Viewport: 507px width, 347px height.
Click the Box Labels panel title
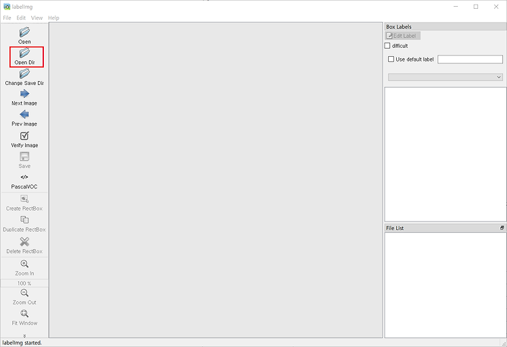tap(399, 27)
